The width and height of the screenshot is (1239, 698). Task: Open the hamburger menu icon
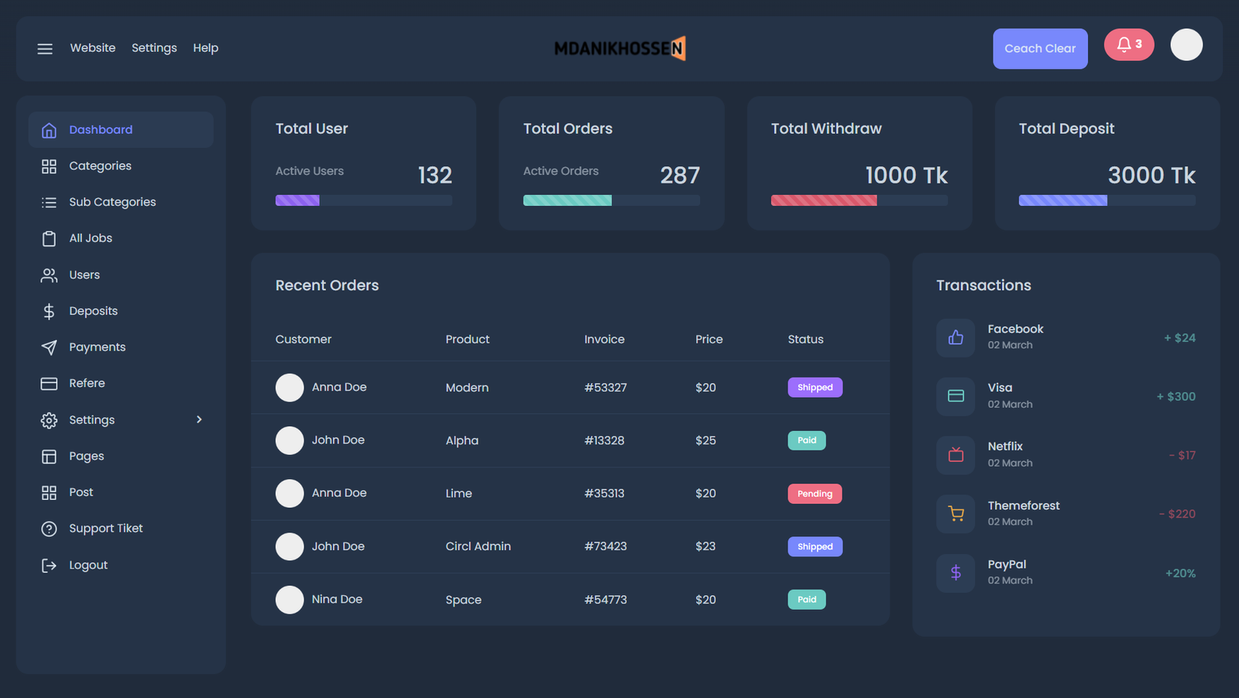point(45,49)
